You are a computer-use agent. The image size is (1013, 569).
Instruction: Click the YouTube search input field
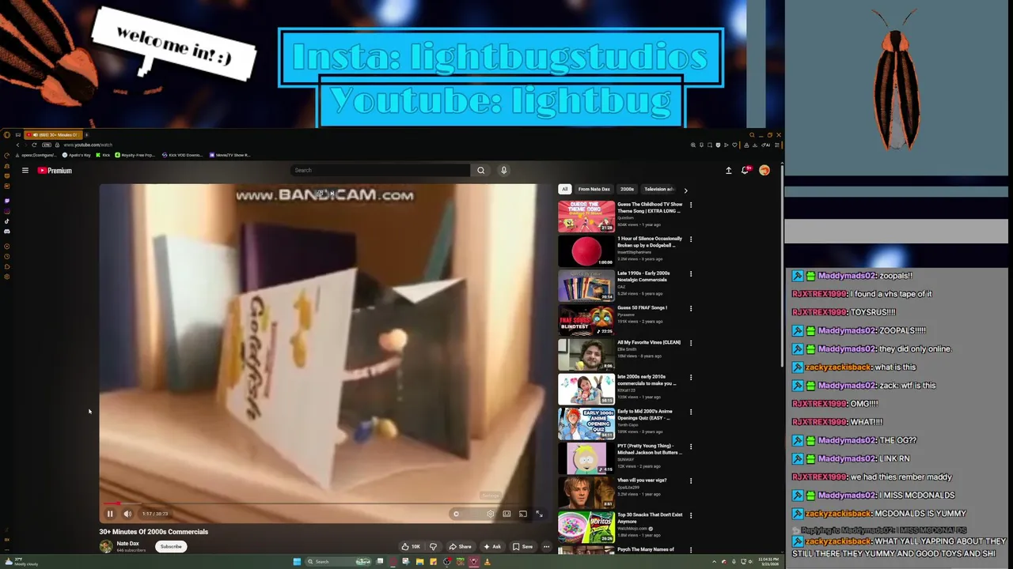coord(381,170)
